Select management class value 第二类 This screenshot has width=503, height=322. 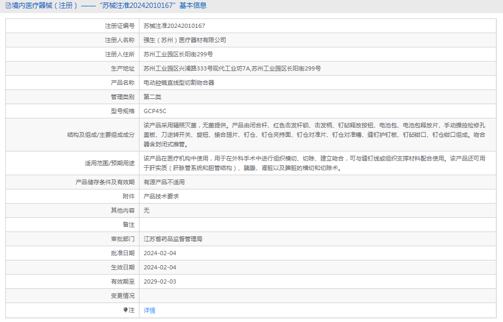click(153, 97)
